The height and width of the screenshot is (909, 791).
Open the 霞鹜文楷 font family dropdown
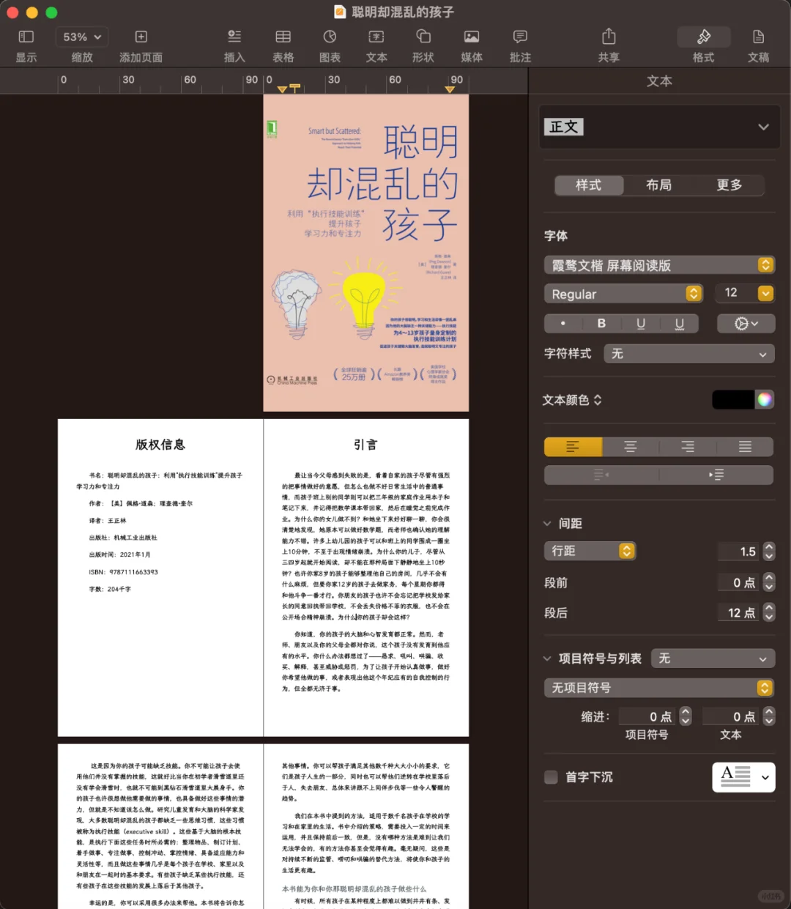point(659,265)
